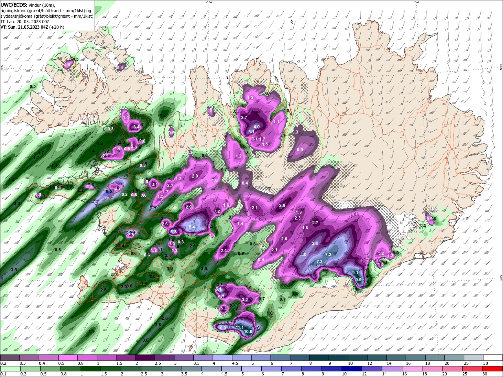Click the 7.3 precipitation value on the map
503x377 pixels.
click(319, 262)
